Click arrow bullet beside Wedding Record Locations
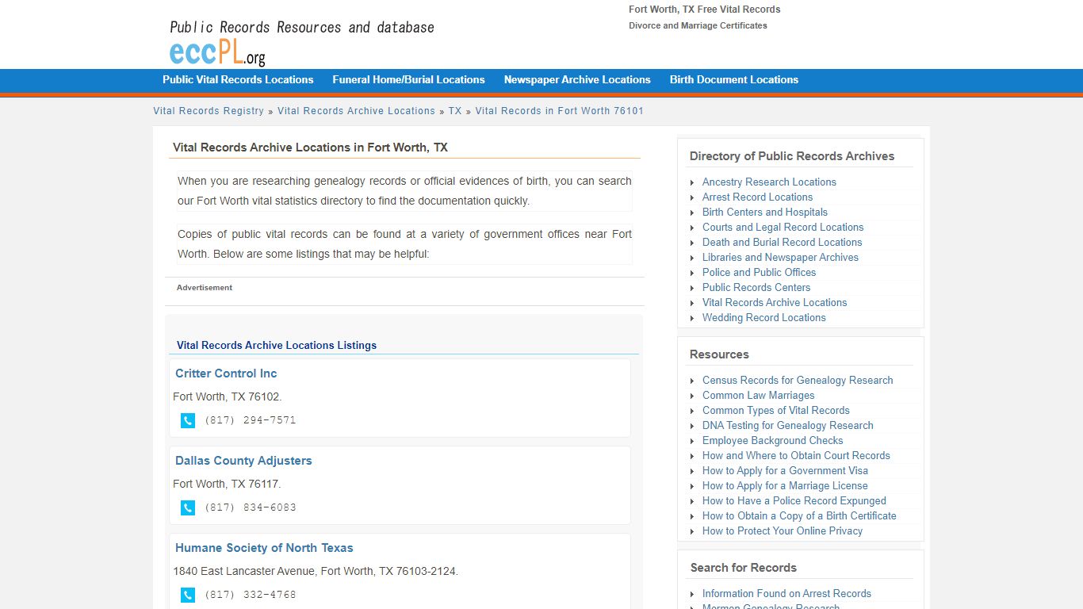This screenshot has height=609, width=1083. [x=692, y=318]
